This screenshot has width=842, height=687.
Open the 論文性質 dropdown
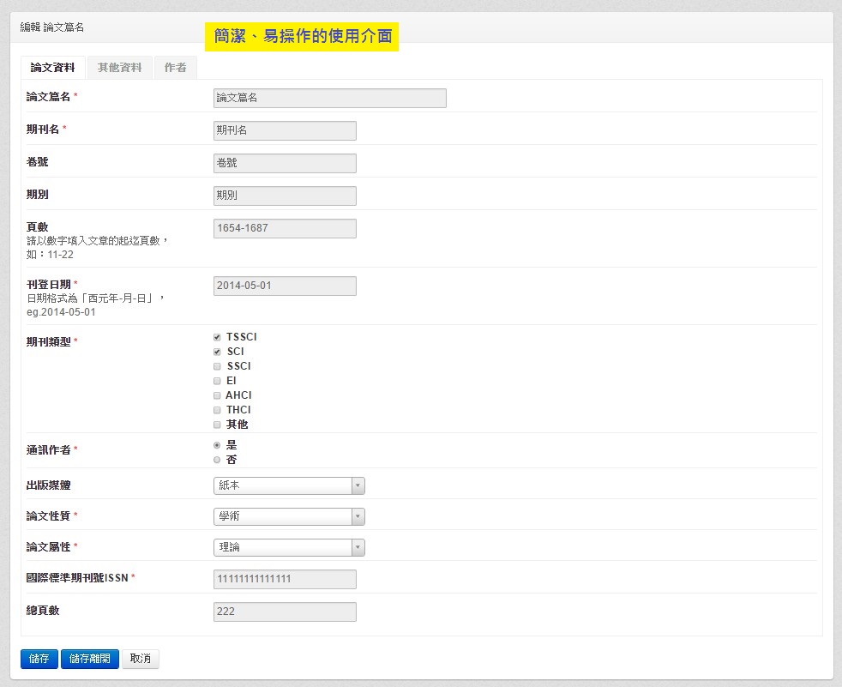point(289,516)
